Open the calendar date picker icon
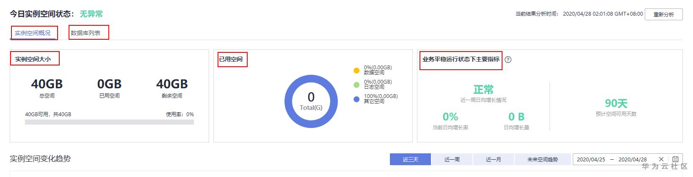Image resolution: width=693 pixels, height=177 pixels. tap(675, 159)
